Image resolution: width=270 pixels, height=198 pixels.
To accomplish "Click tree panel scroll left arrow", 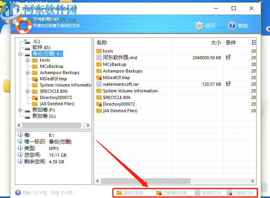I will (19, 125).
